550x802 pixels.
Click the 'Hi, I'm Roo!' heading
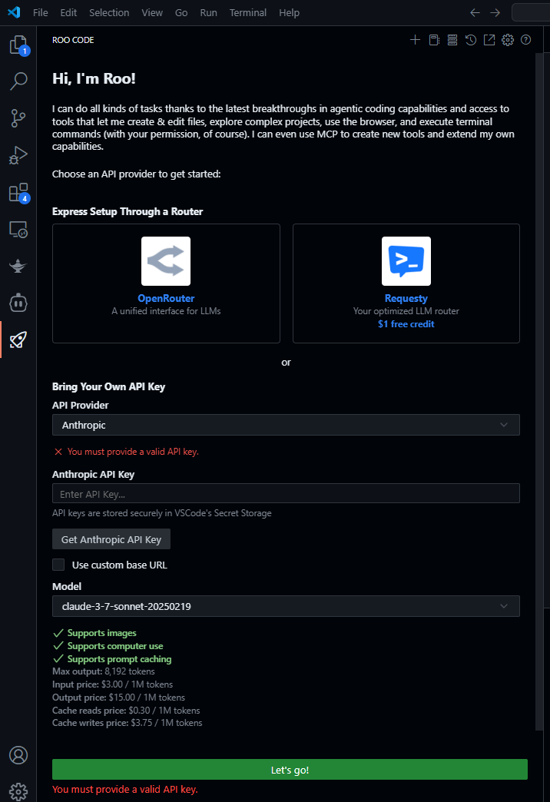[94, 78]
